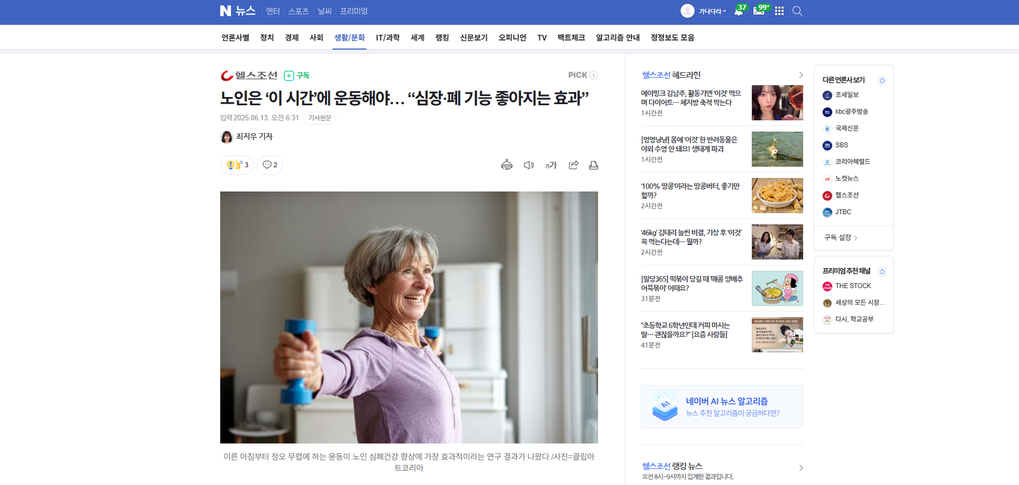
Task: Open the peanut butter article thumbnail
Action: pyautogui.click(x=777, y=195)
